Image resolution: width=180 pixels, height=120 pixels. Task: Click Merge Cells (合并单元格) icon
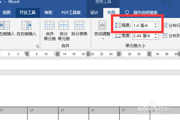pos(49,25)
